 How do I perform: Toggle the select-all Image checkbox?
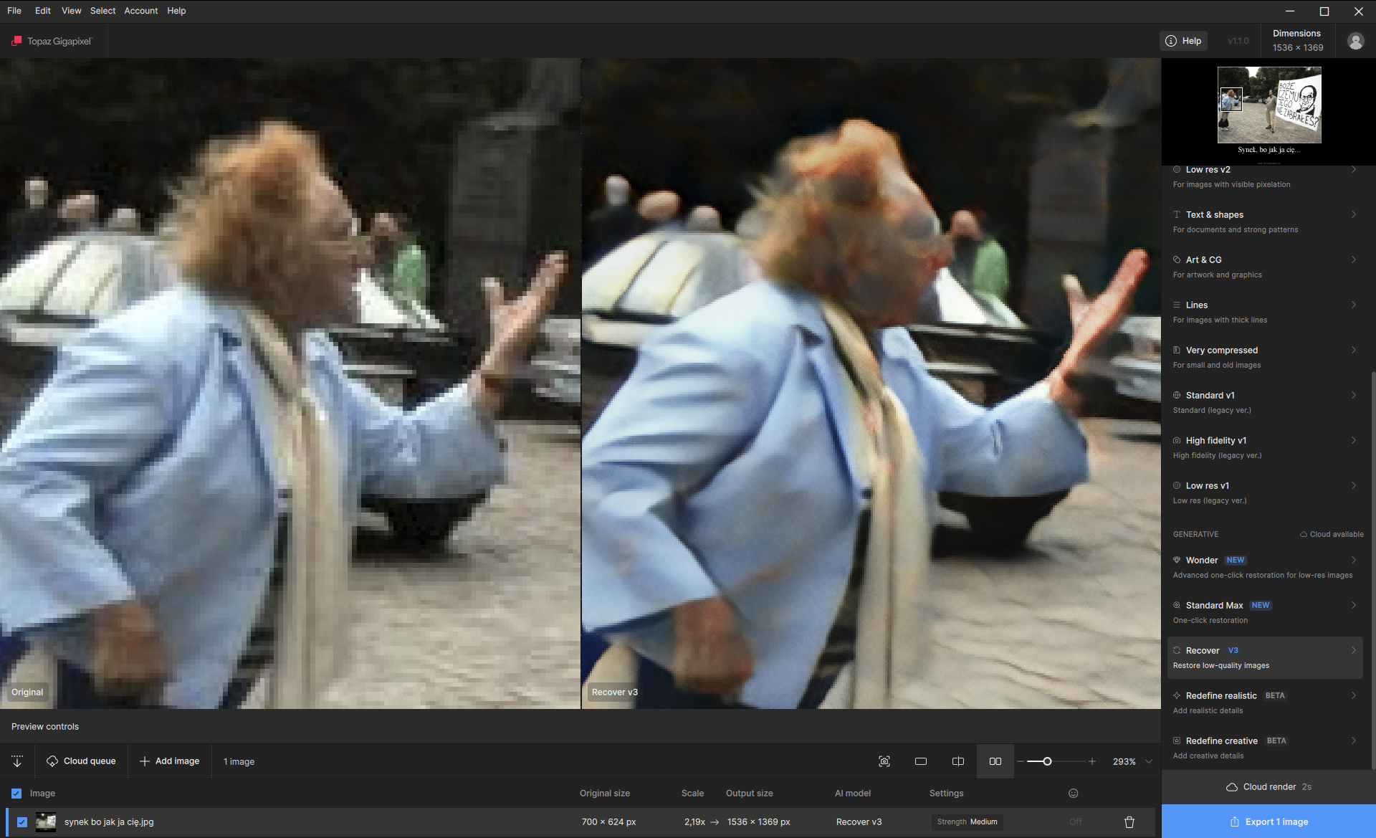pyautogui.click(x=16, y=794)
